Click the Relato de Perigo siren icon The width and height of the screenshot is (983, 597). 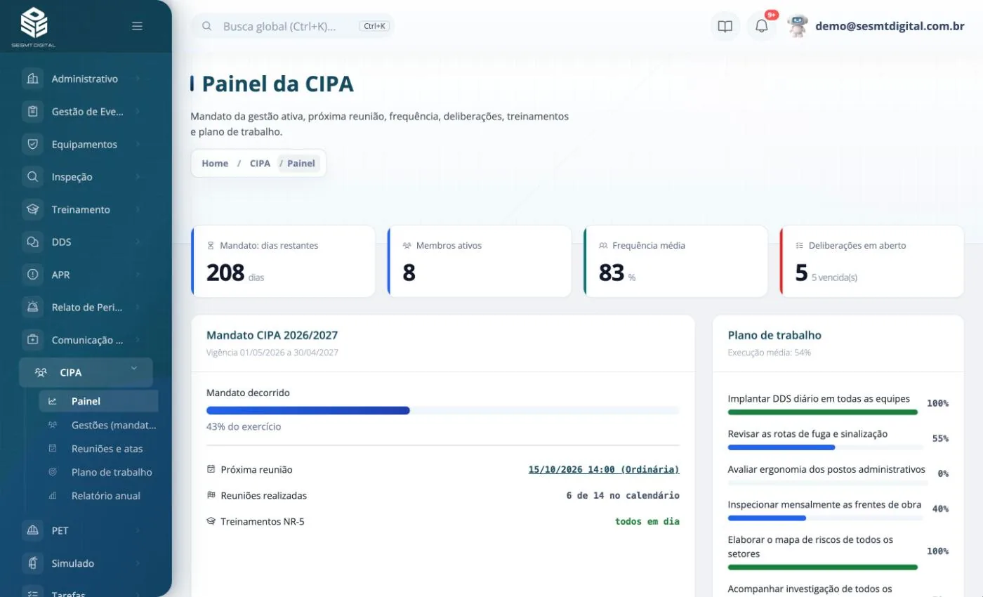32,307
